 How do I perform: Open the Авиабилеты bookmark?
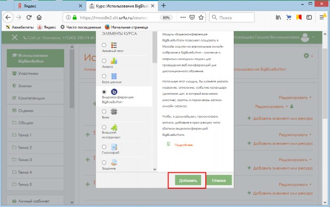20,27
